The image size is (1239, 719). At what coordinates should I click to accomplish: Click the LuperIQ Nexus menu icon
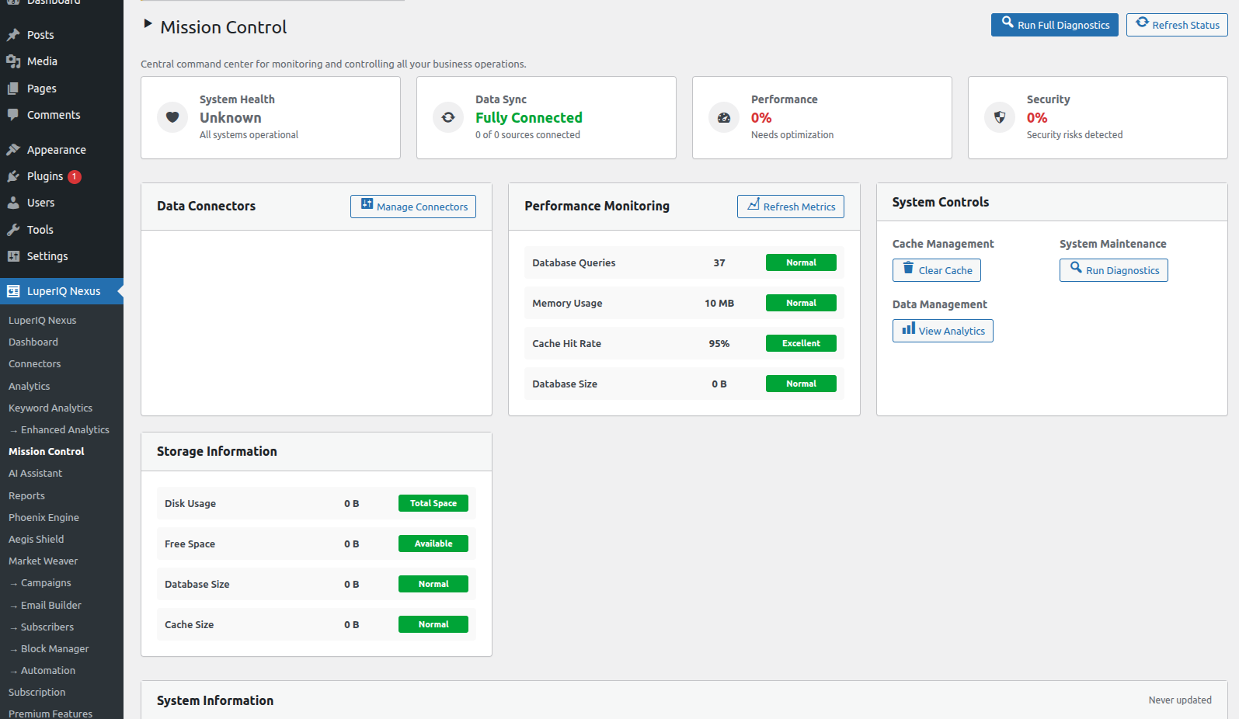point(13,291)
